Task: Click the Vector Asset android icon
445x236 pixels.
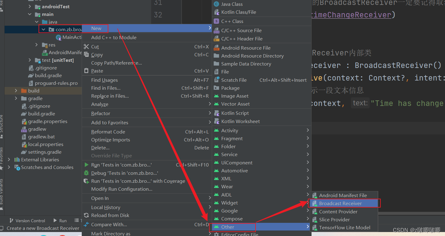Action: click(x=216, y=104)
